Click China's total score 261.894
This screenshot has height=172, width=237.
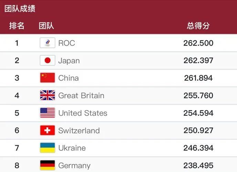click(x=198, y=78)
